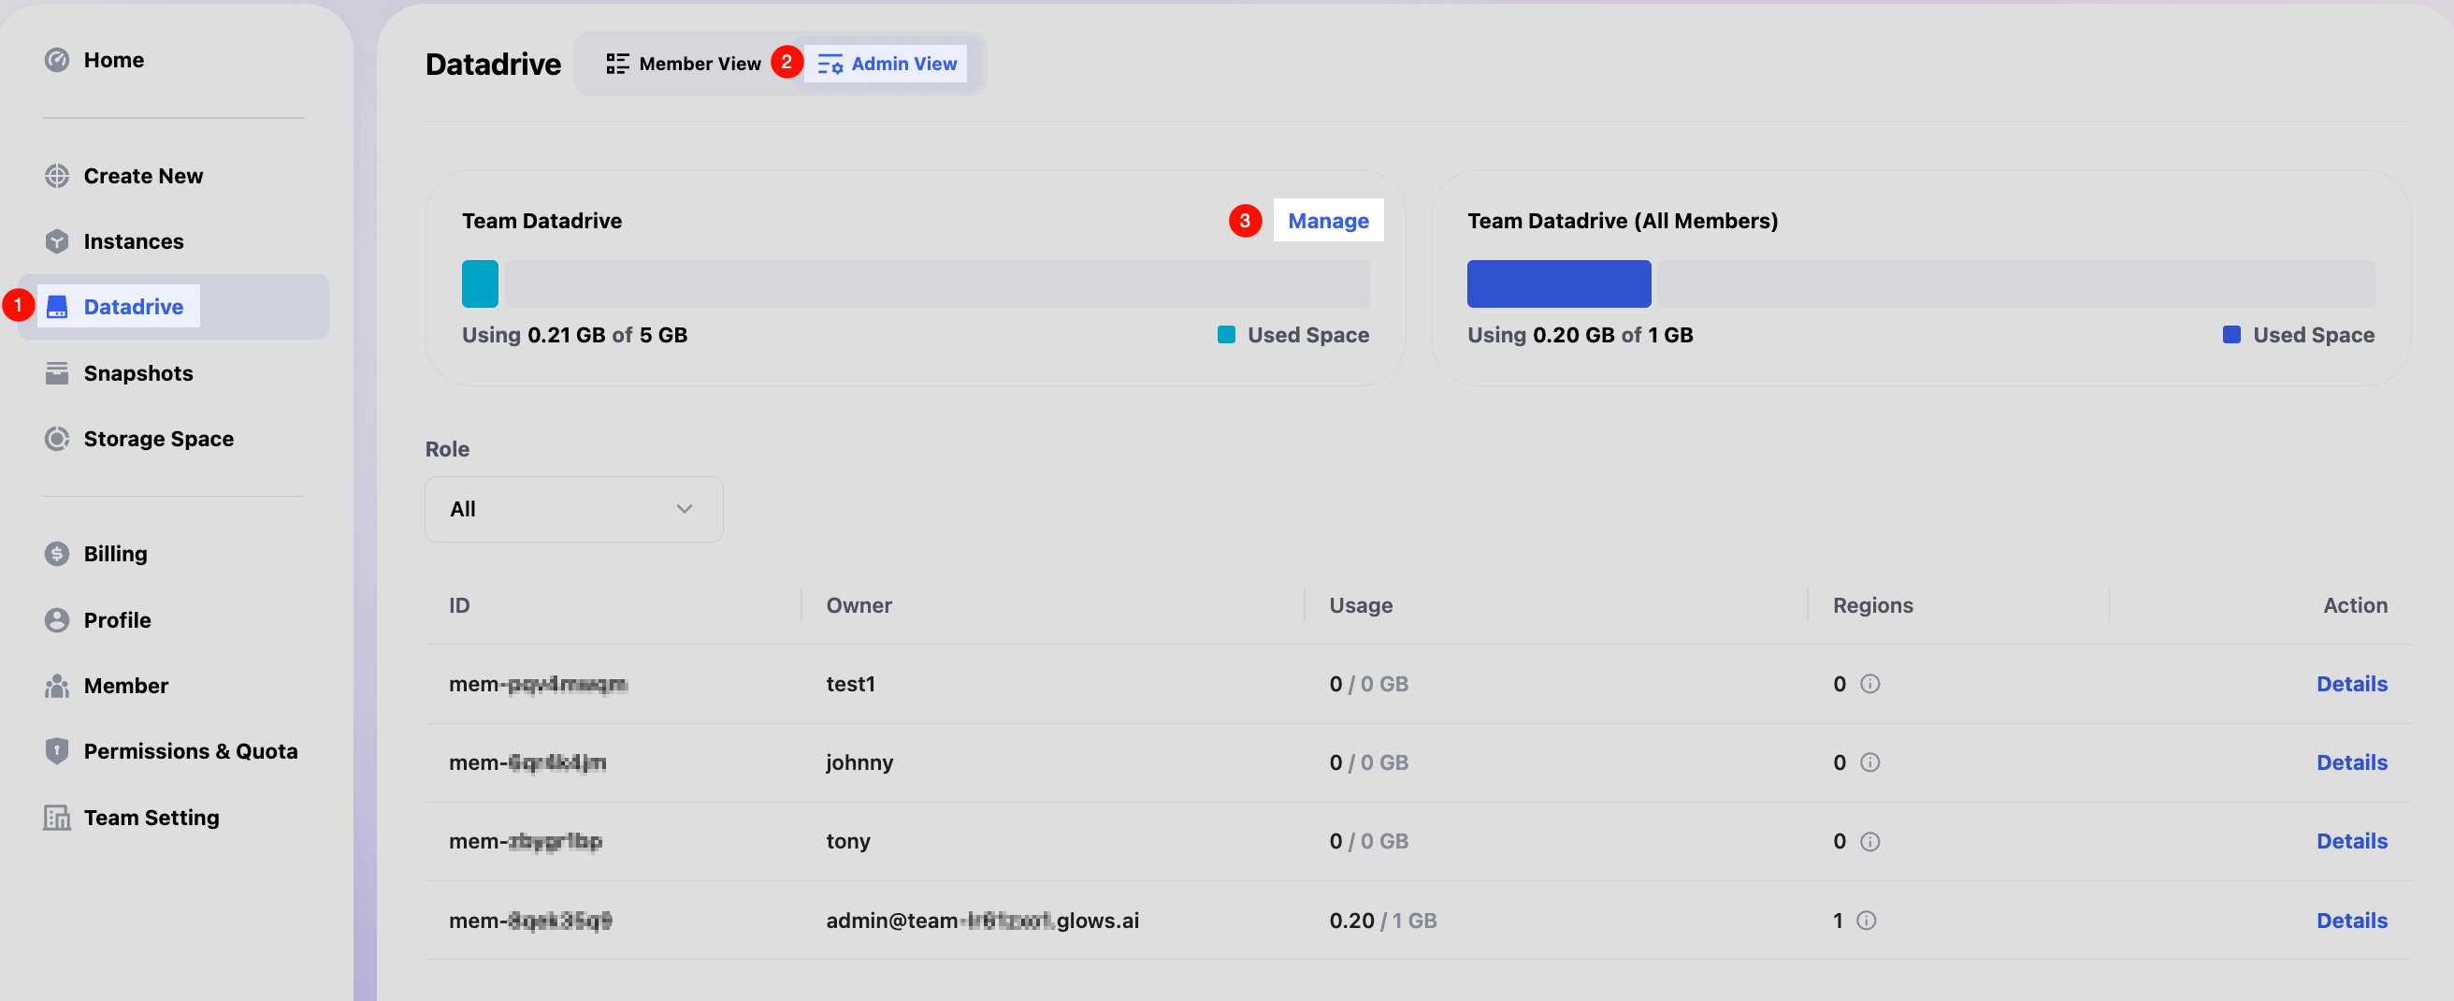Click the Permissions & Quota shield icon
The width and height of the screenshot is (2454, 1001).
(x=57, y=752)
